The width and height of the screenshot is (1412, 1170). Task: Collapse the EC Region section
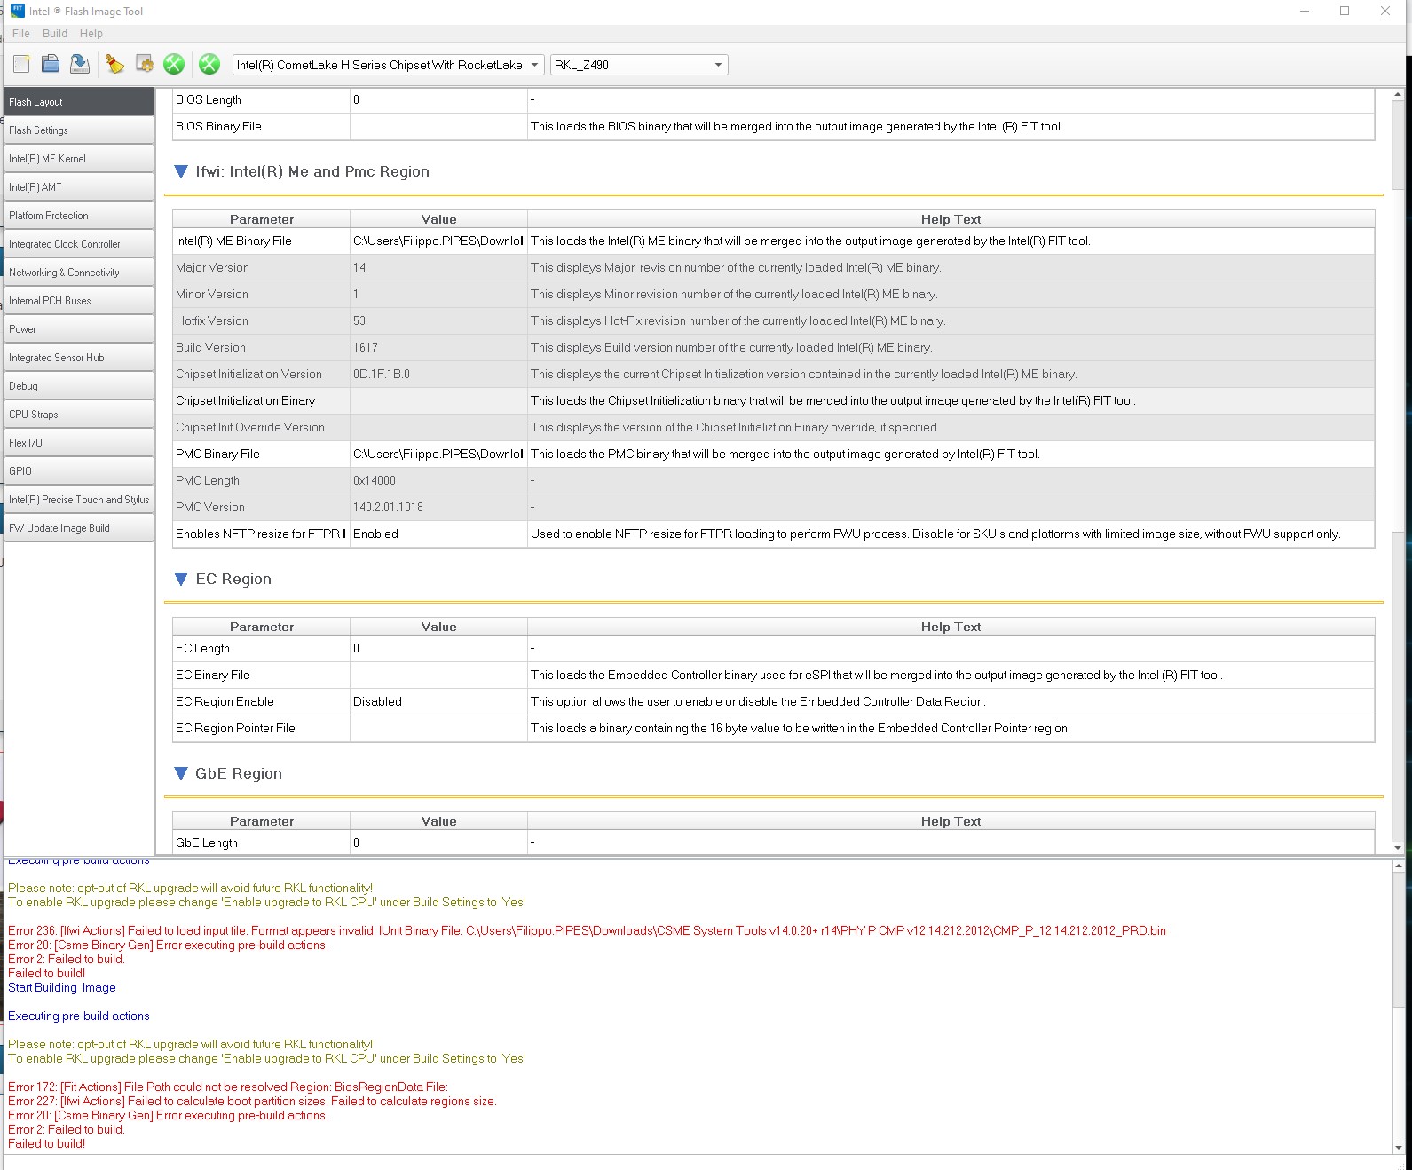181,580
